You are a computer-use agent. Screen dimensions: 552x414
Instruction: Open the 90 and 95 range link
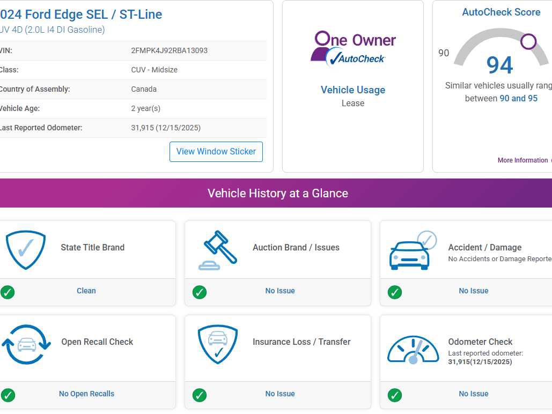(517, 98)
